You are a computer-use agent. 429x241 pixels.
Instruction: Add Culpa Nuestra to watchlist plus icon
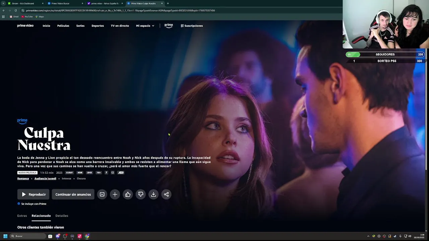(x=115, y=194)
